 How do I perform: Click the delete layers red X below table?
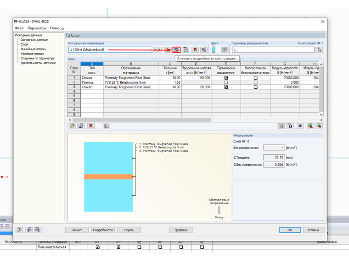[91, 126]
